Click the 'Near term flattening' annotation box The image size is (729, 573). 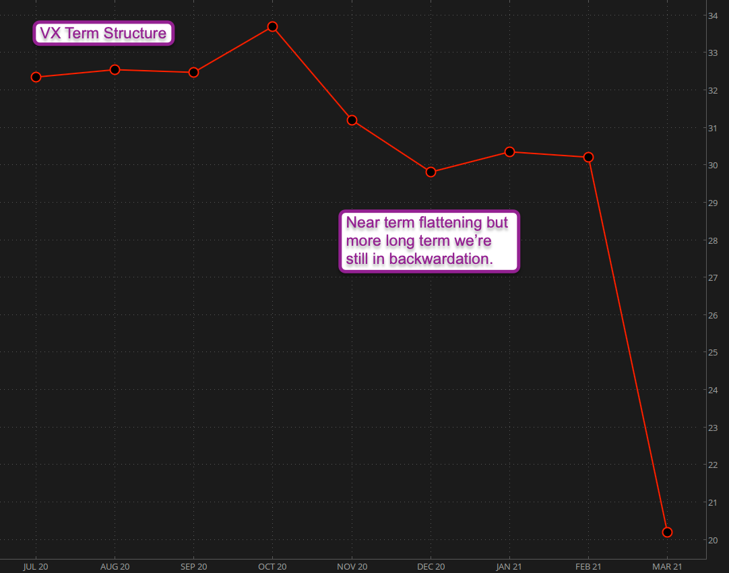coord(429,241)
